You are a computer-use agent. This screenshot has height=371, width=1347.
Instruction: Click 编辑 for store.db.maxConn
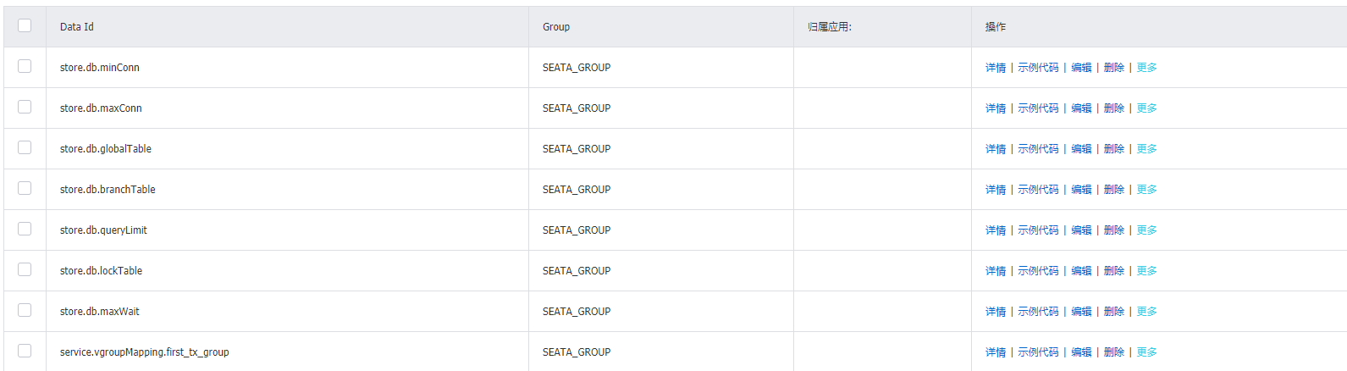1081,108
